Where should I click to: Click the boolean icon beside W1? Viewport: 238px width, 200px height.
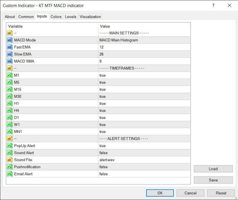10,125
